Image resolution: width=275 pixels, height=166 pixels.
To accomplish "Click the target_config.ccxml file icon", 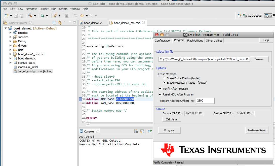I will click(x=15, y=71).
